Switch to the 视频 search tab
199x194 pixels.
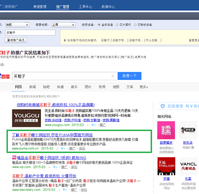click(x=102, y=87)
